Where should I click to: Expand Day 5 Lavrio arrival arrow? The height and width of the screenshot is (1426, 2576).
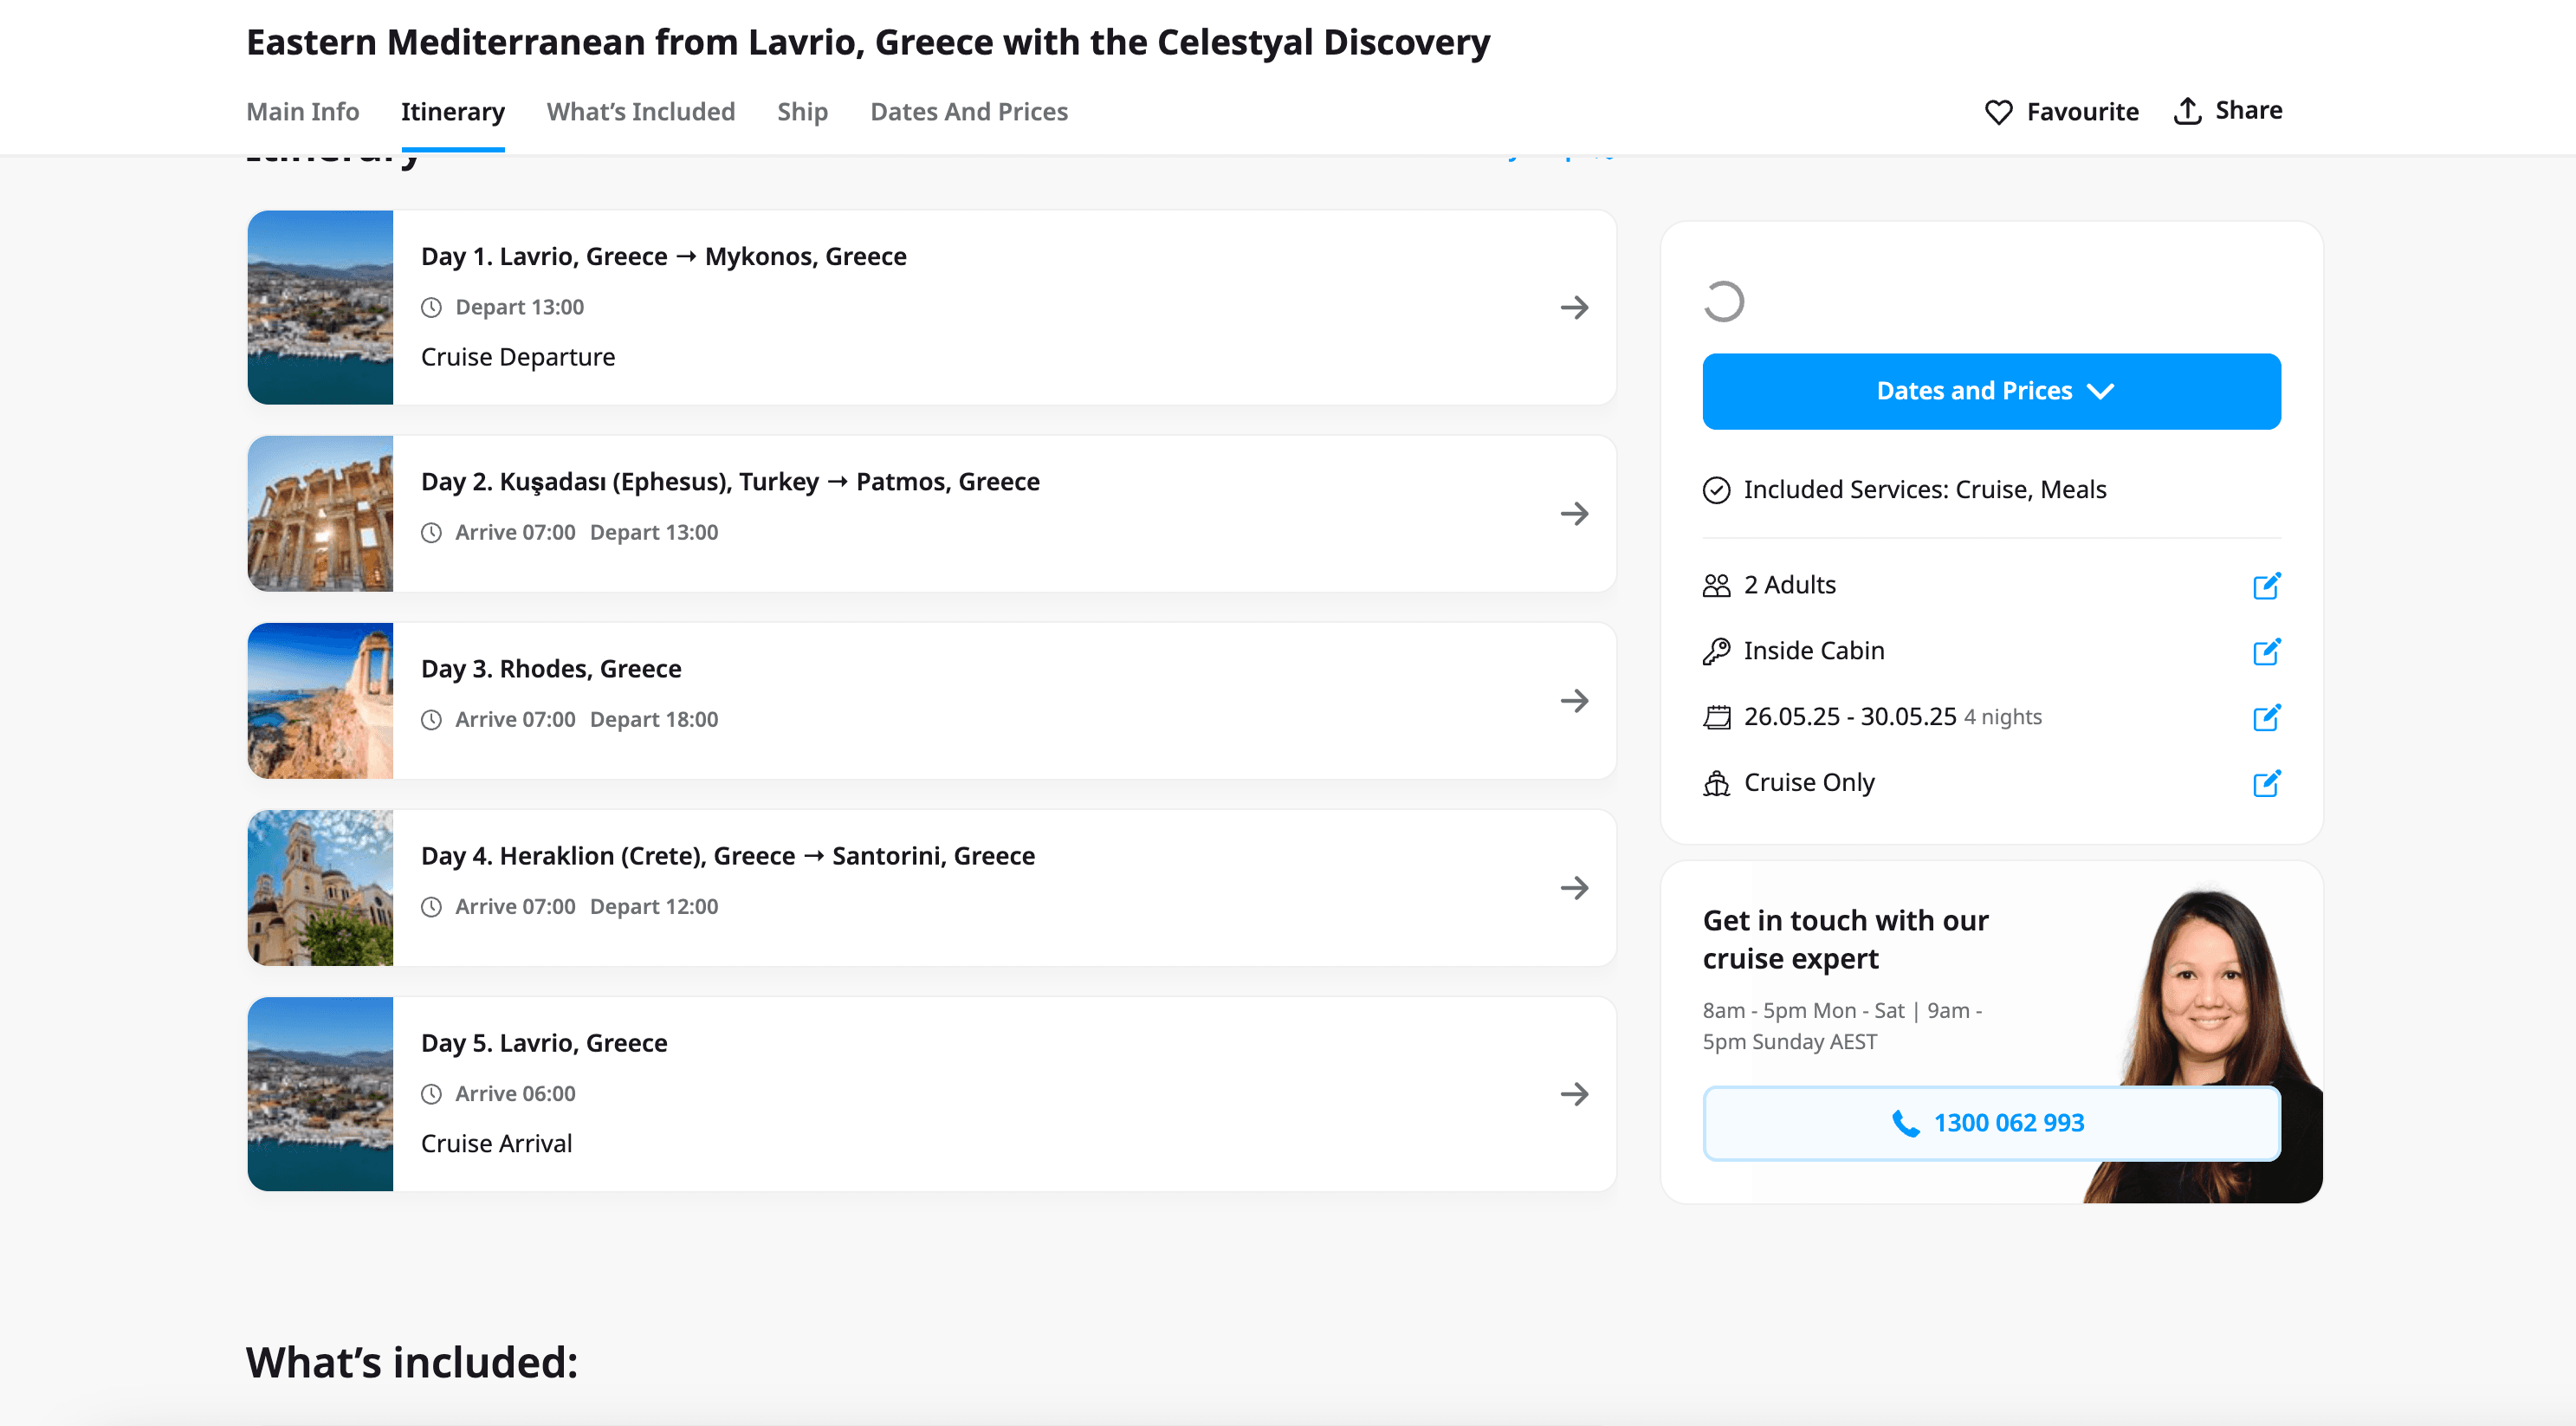coord(1574,1094)
